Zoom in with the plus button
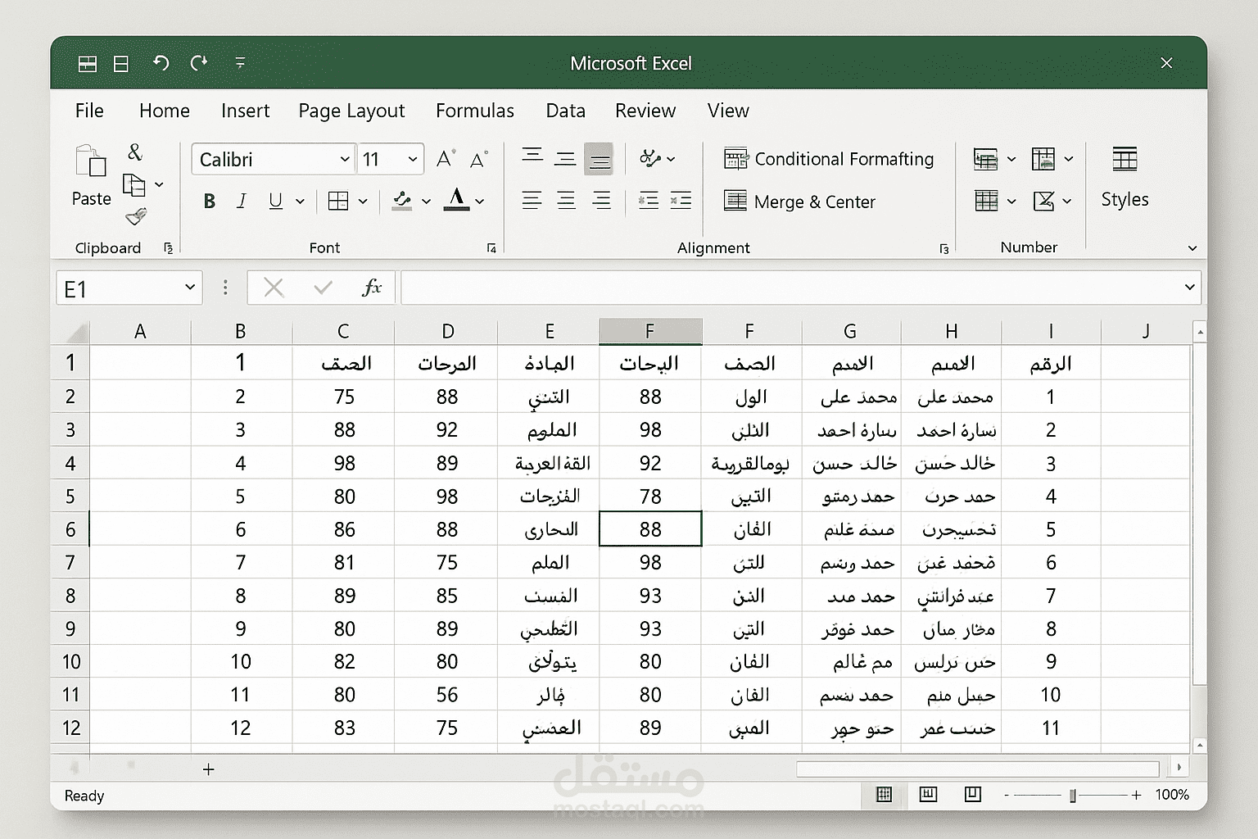The height and width of the screenshot is (839, 1258). pos(1136,795)
